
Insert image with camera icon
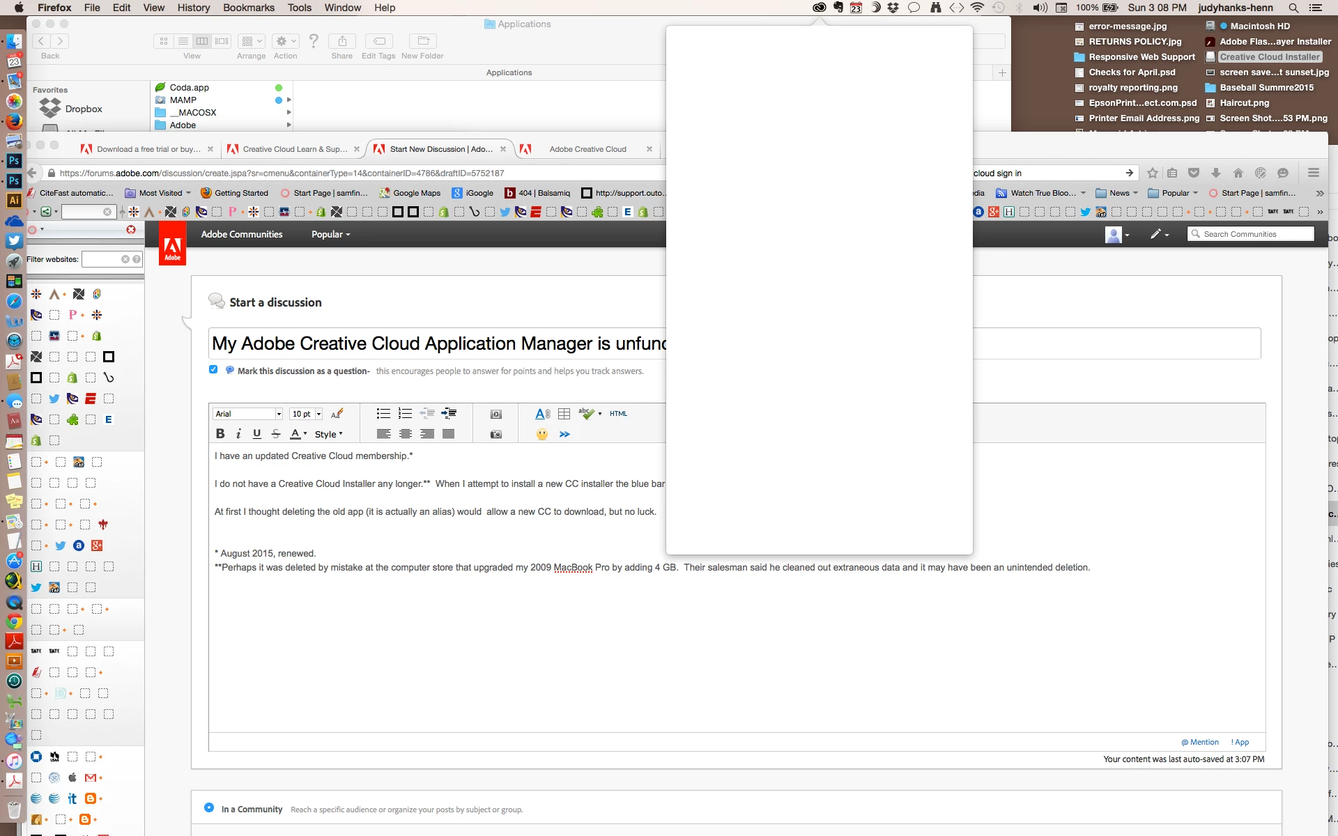(x=495, y=434)
